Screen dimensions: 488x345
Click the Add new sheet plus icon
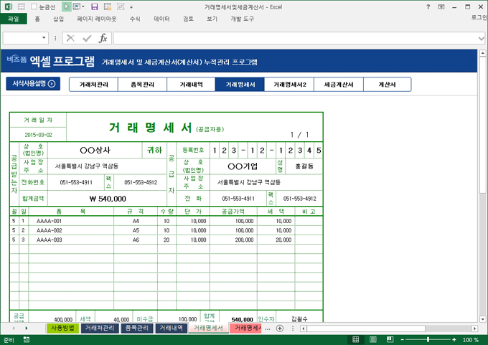[280, 328]
